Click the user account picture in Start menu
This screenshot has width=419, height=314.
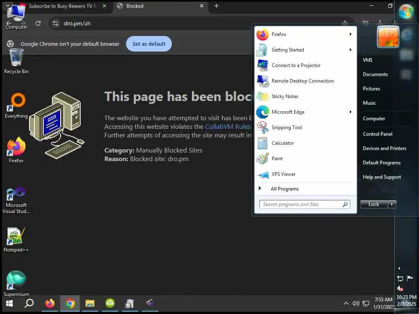click(x=388, y=37)
